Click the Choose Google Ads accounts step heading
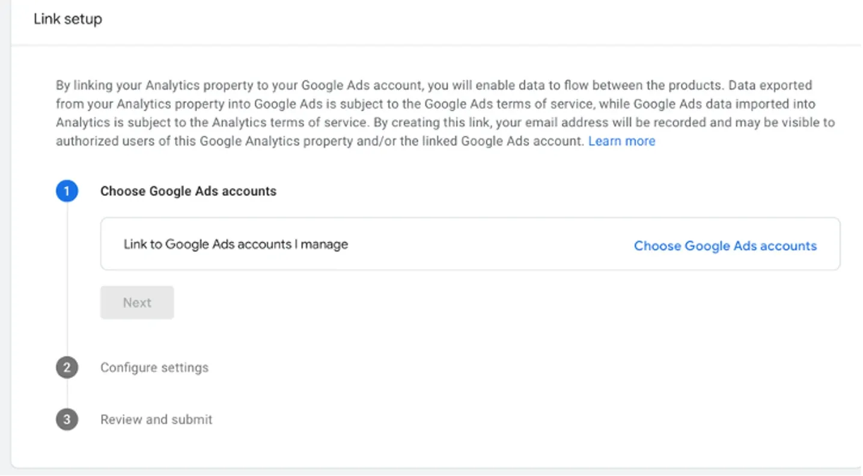The width and height of the screenshot is (863, 476). click(x=188, y=191)
